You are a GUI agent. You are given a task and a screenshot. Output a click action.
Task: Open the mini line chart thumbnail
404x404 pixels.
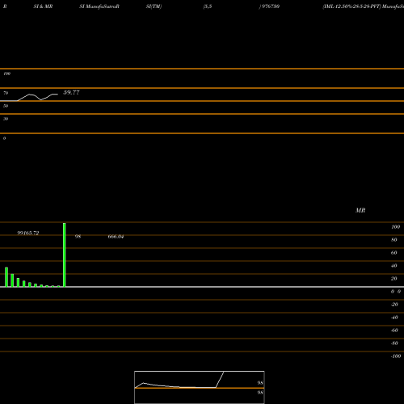200,387
